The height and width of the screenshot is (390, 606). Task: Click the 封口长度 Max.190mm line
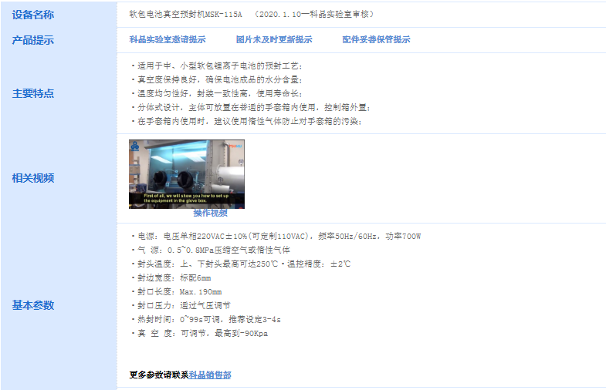click(x=176, y=291)
